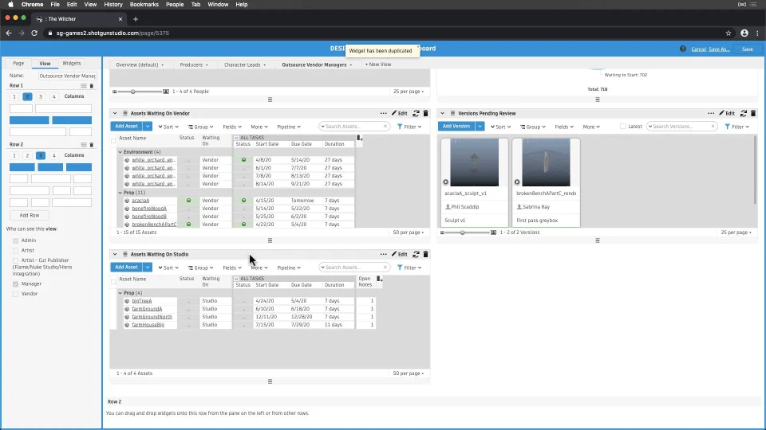Toggle the Vendor permission checkbox

(x=16, y=294)
